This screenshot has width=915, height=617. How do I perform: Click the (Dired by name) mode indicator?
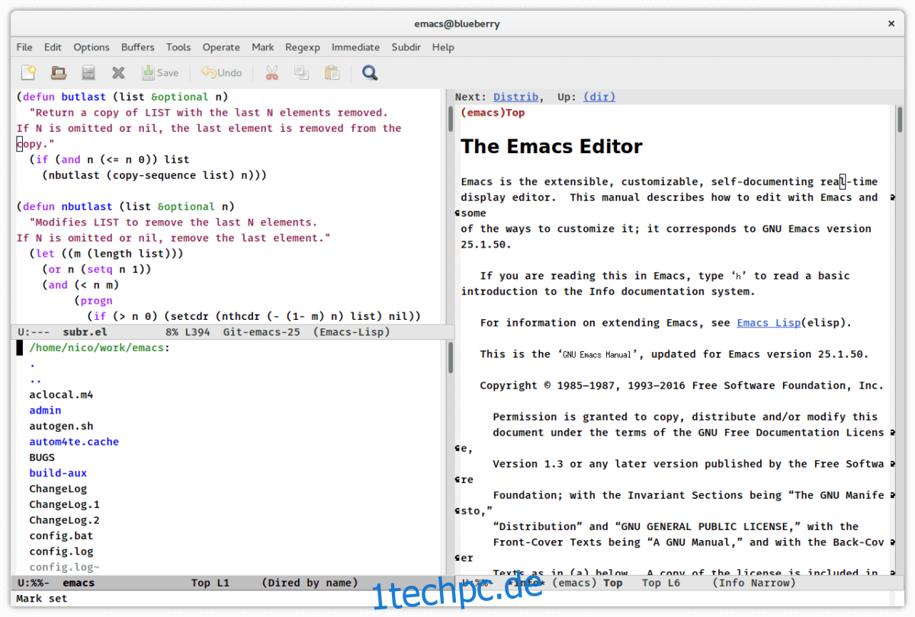310,583
